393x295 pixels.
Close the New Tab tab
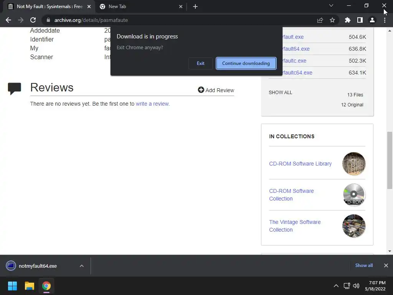[x=181, y=7]
